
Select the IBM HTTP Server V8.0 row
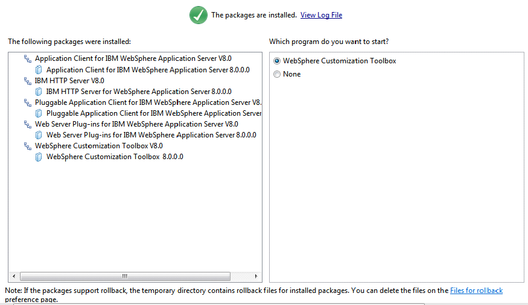(70, 81)
